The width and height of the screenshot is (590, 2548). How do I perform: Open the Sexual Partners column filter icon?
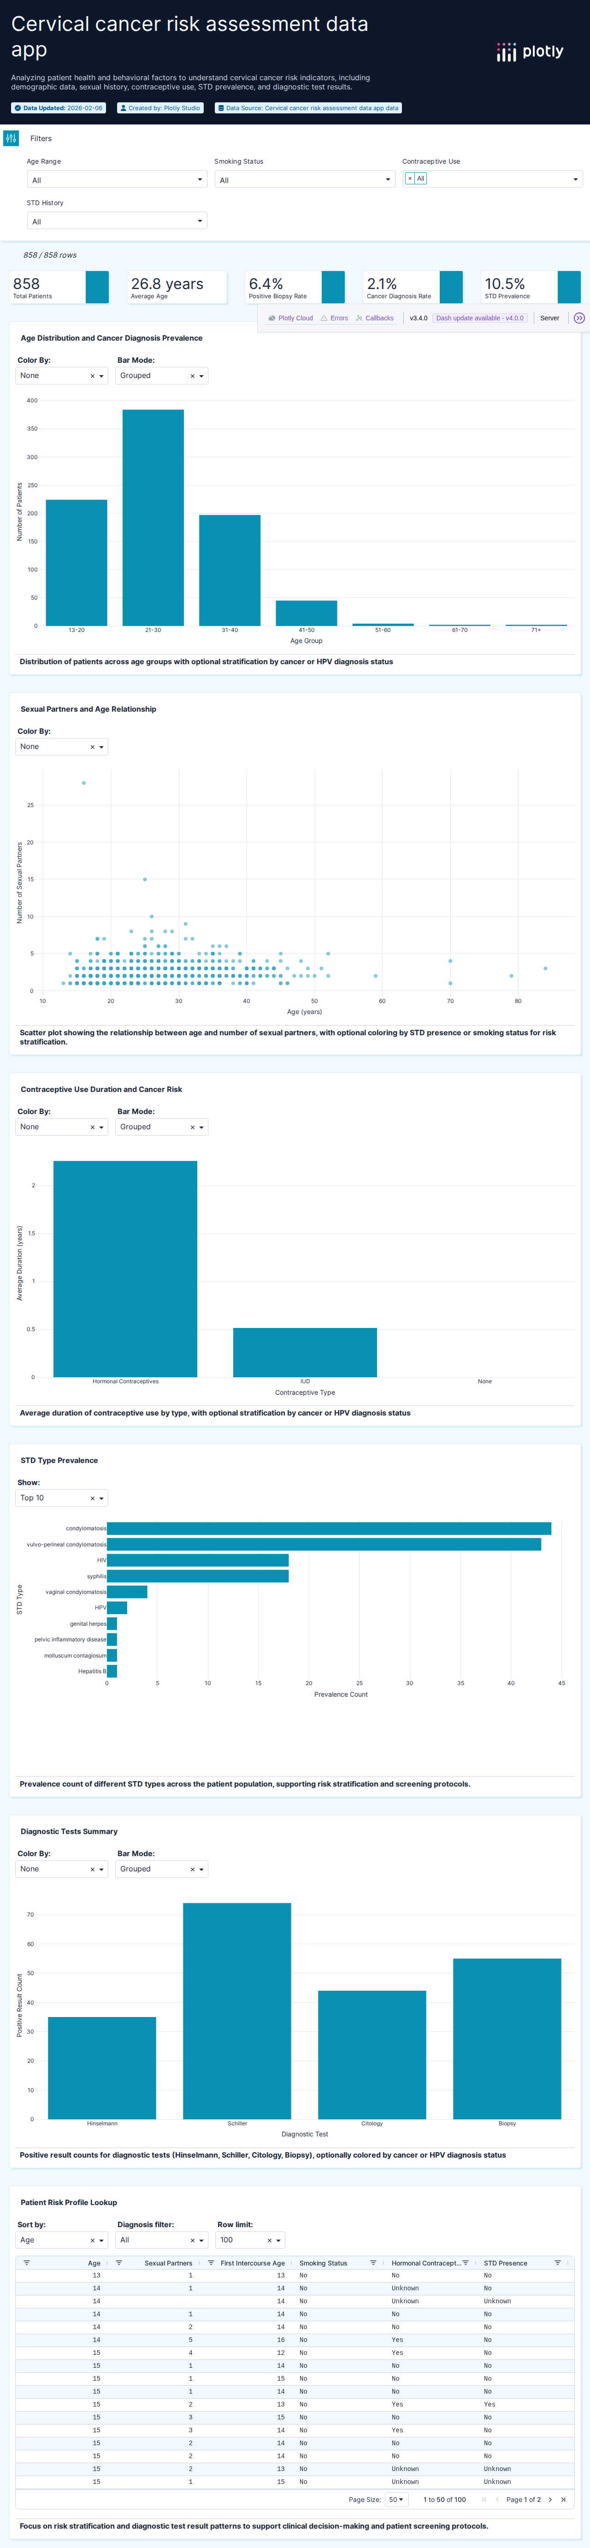pyautogui.click(x=119, y=2263)
